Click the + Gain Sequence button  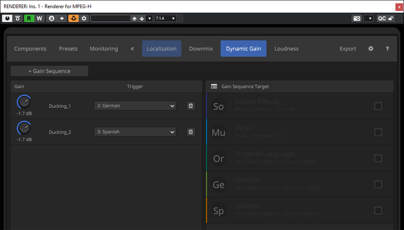click(x=49, y=71)
